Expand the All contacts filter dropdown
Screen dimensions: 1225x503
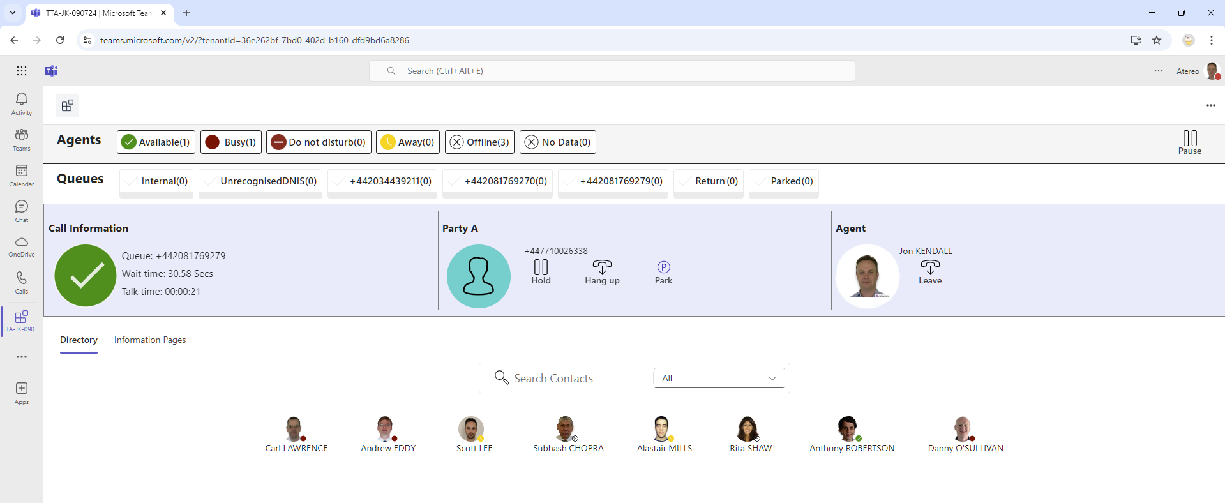[719, 378]
